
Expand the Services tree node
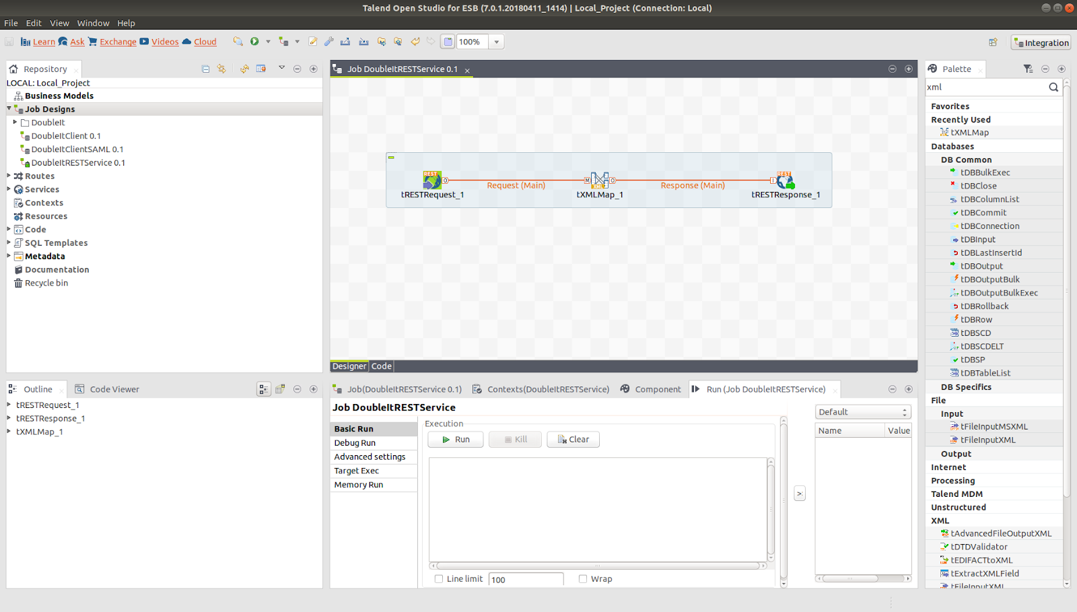coord(9,189)
